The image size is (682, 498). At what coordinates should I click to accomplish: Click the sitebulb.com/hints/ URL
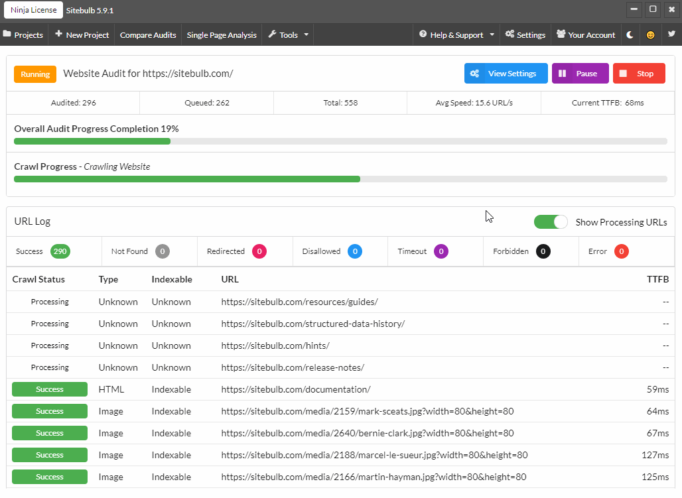275,345
